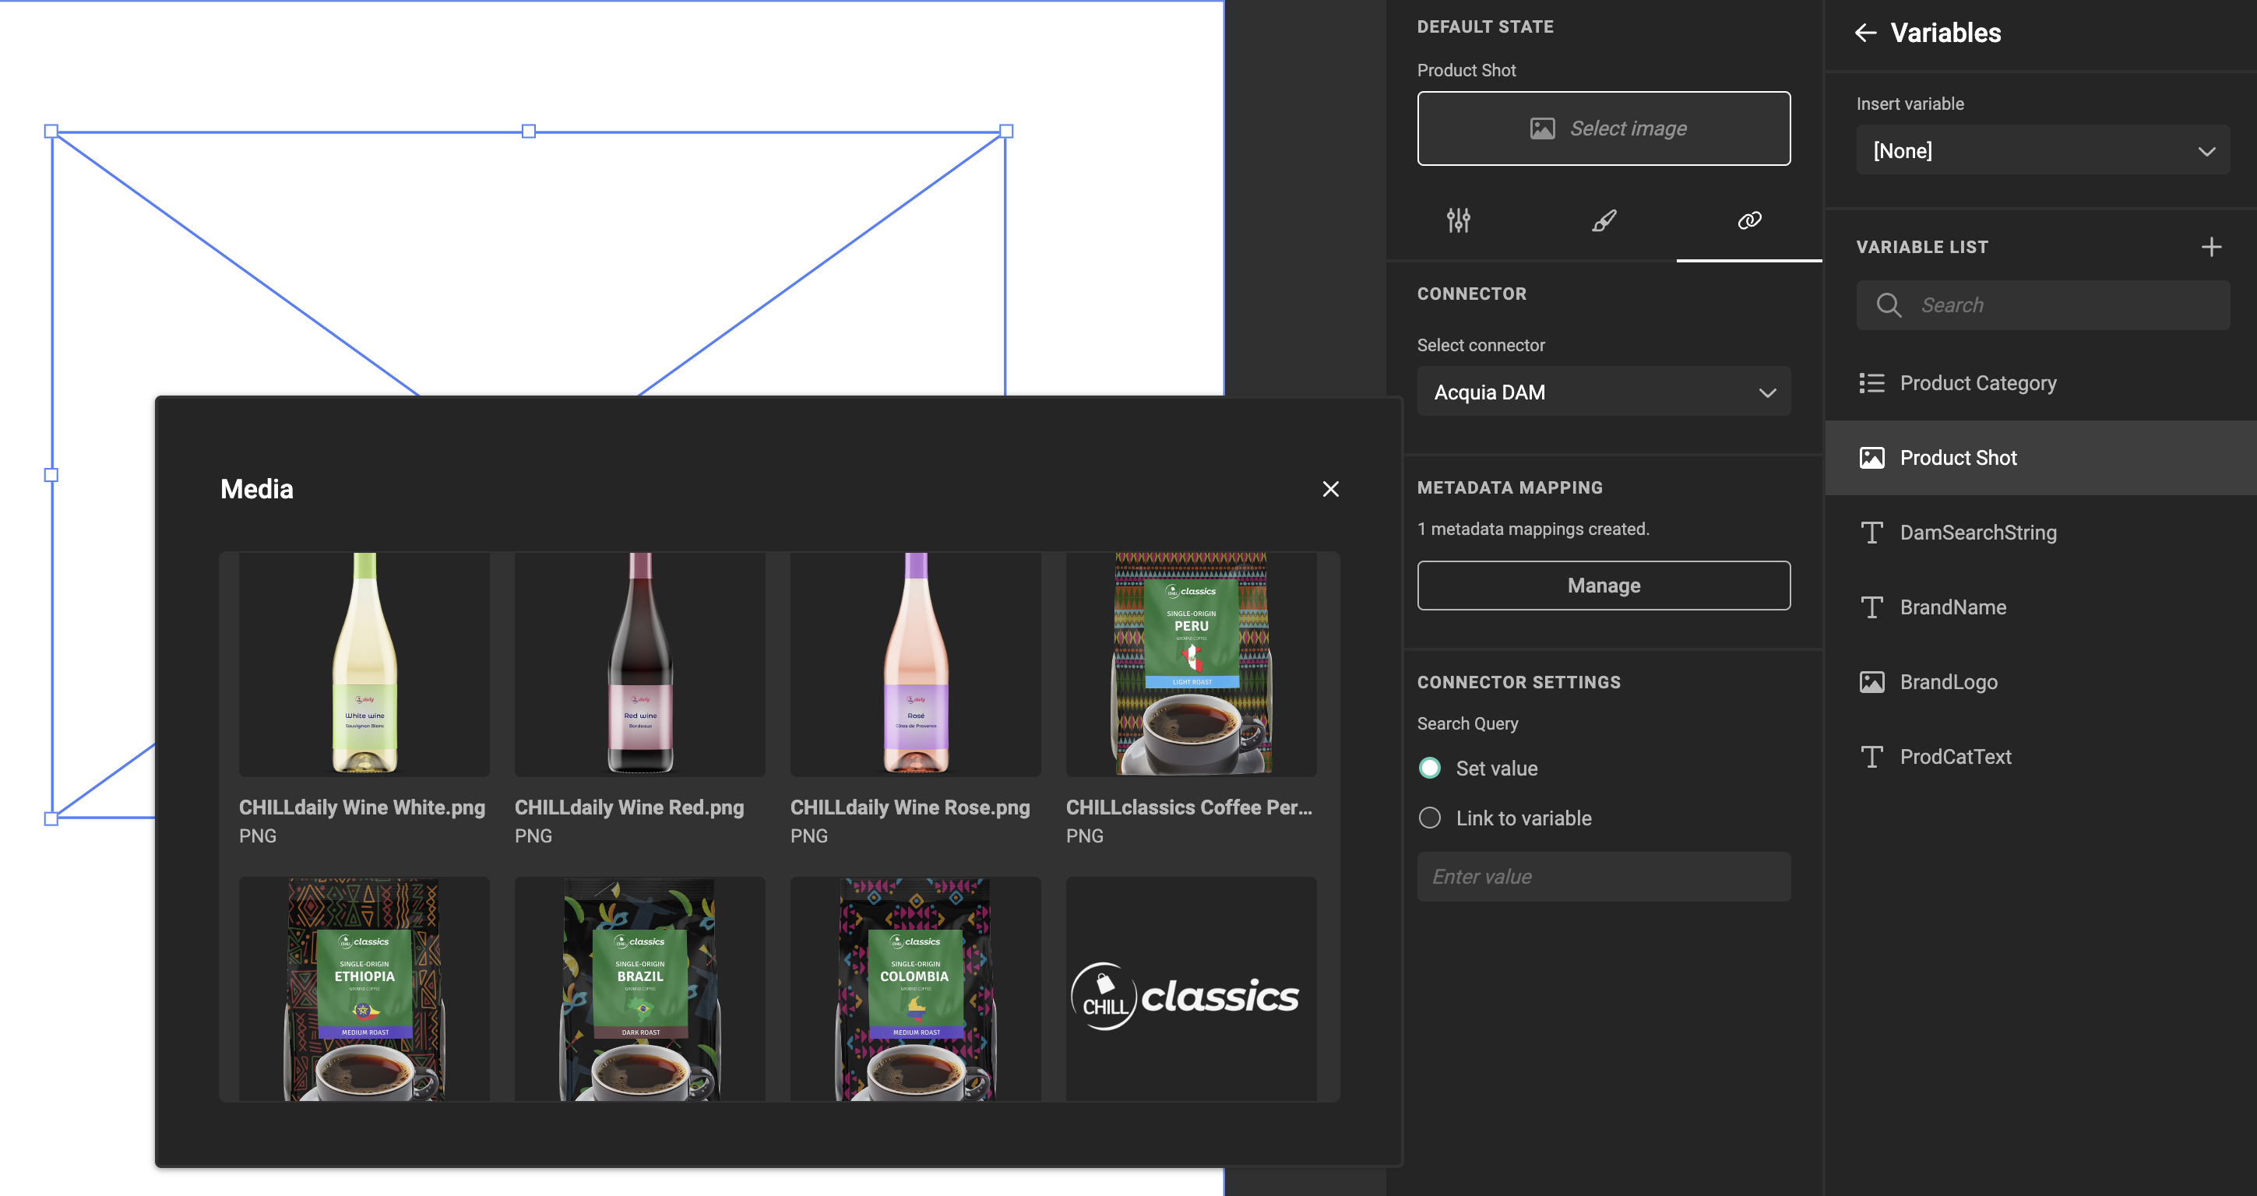Pick the CHILLdaily Wine Red thumbnail
Viewport: 2257px width, 1196px height.
[x=639, y=663]
